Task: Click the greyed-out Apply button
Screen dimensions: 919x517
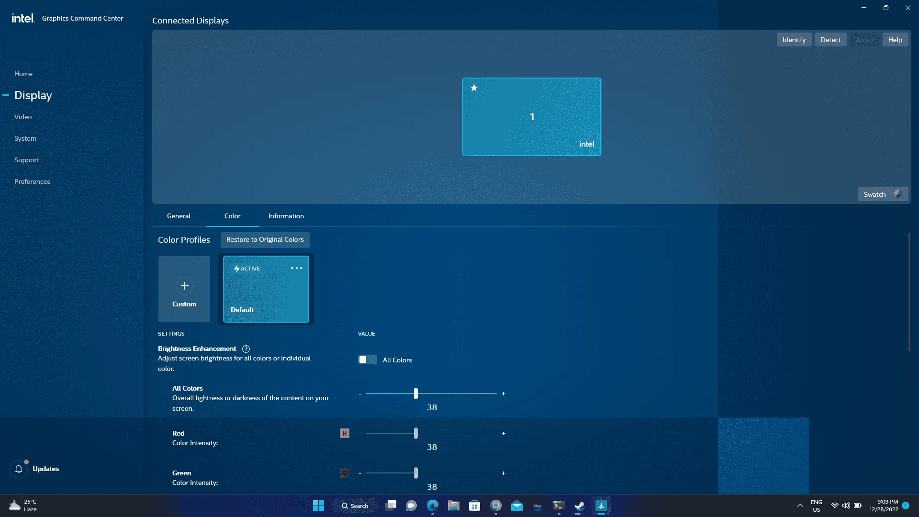Action: pos(864,40)
